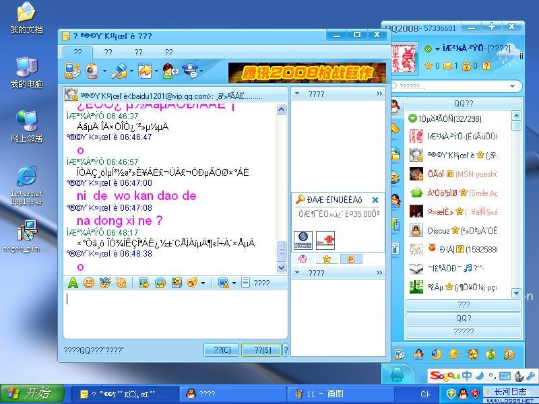Click the close (C) button in chat
The width and height of the screenshot is (539, 404).
pos(222,349)
